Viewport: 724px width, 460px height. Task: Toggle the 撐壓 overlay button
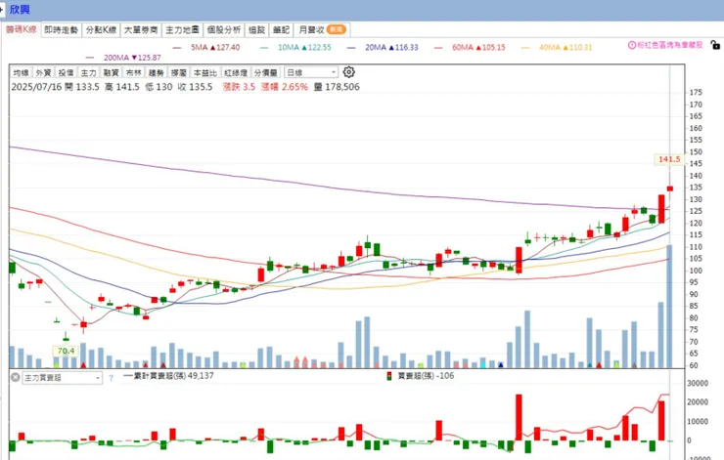point(179,73)
